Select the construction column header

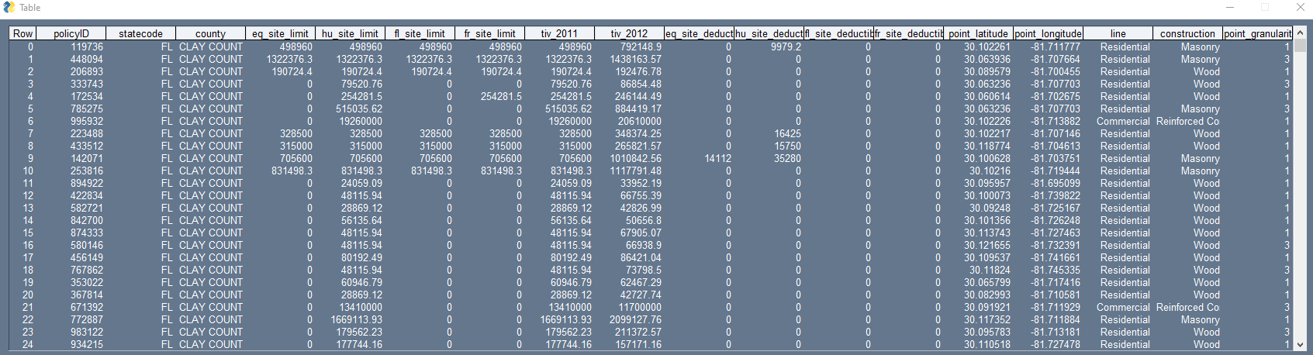[1187, 33]
